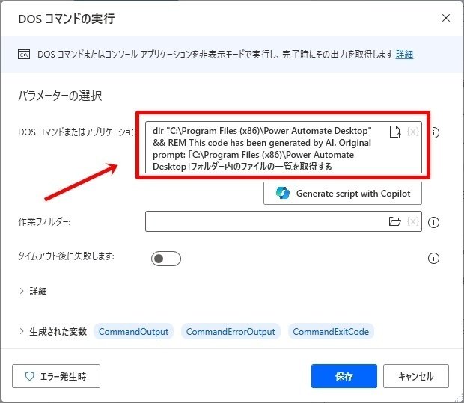Expand the 詳細 section
Image resolution: width=464 pixels, height=403 pixels.
tap(22, 292)
